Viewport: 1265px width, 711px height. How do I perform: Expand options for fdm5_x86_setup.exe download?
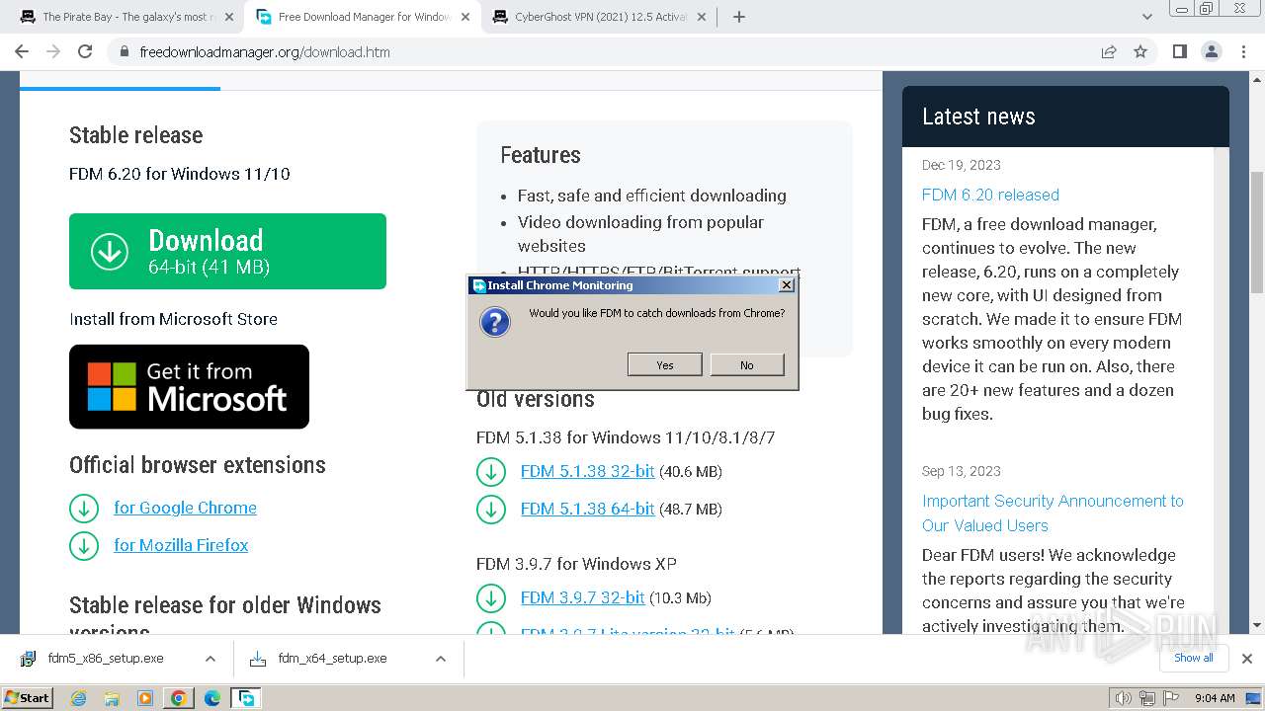[x=210, y=659]
